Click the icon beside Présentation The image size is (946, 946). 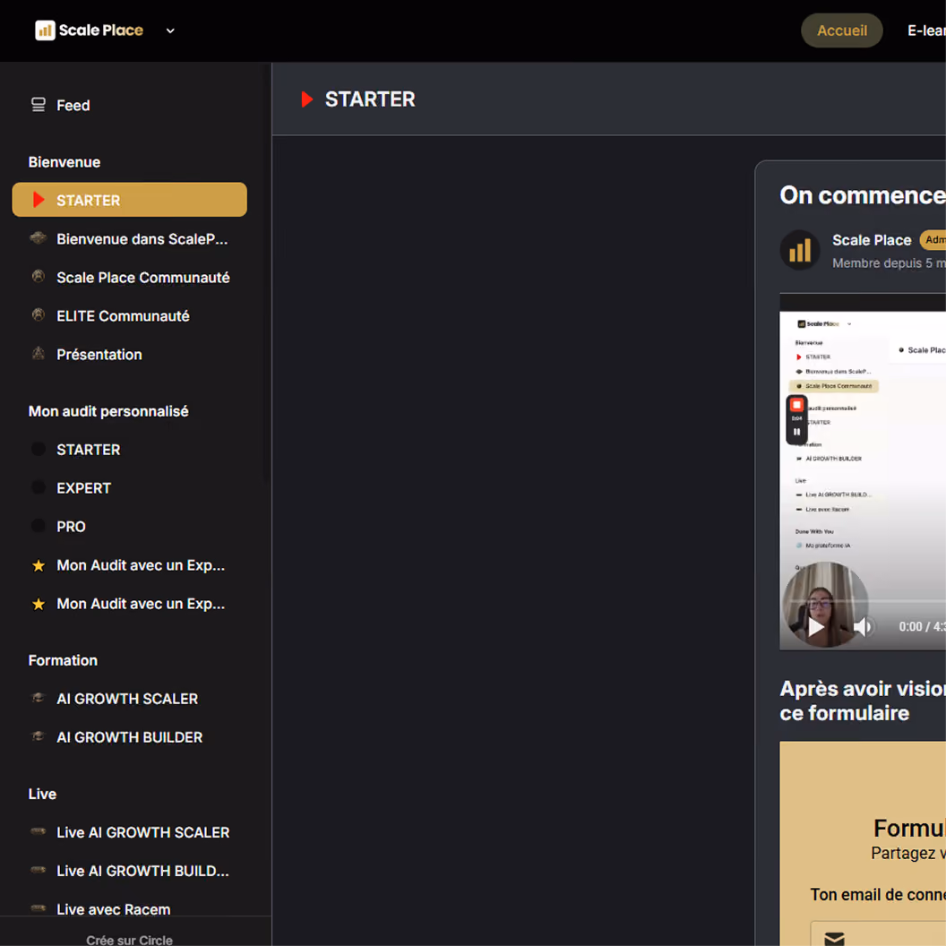pos(38,354)
